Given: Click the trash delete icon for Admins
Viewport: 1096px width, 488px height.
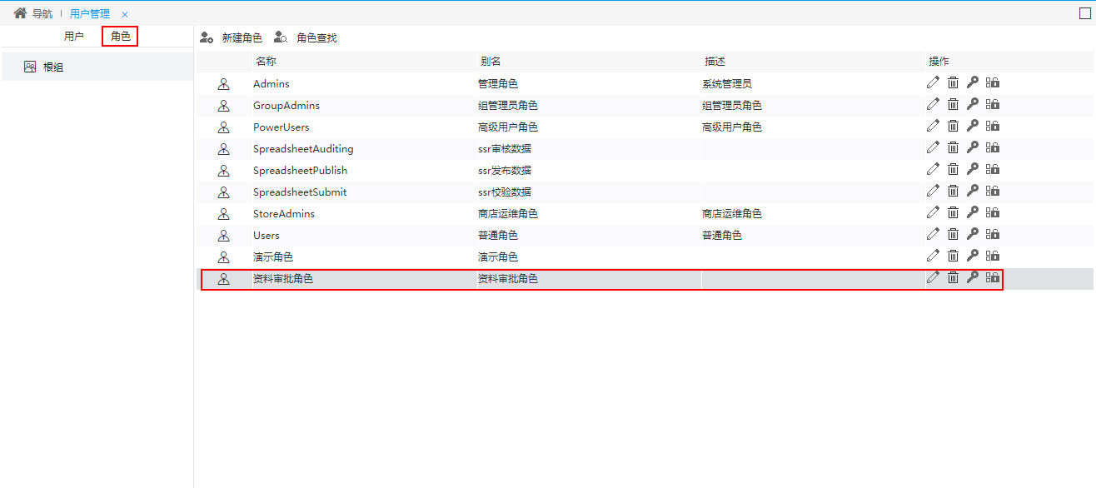Looking at the screenshot, I should 953,82.
